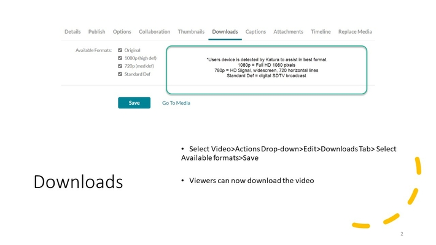Click the 'Viewers can now download the video' bullet
This screenshot has width=436, height=245.
[x=251, y=181]
